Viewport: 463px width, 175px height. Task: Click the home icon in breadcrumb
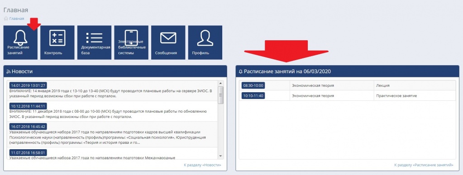pos(5,19)
